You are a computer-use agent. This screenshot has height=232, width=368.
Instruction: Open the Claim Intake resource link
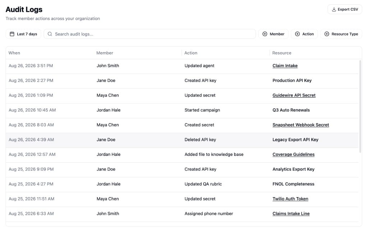(x=285, y=66)
